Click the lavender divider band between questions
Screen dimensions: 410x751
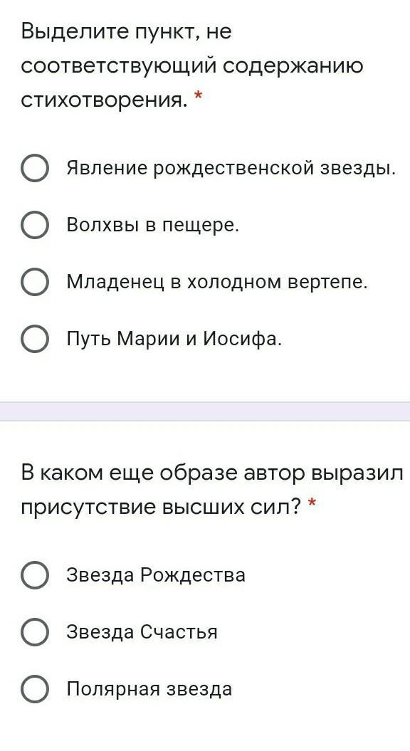pyautogui.click(x=205, y=411)
